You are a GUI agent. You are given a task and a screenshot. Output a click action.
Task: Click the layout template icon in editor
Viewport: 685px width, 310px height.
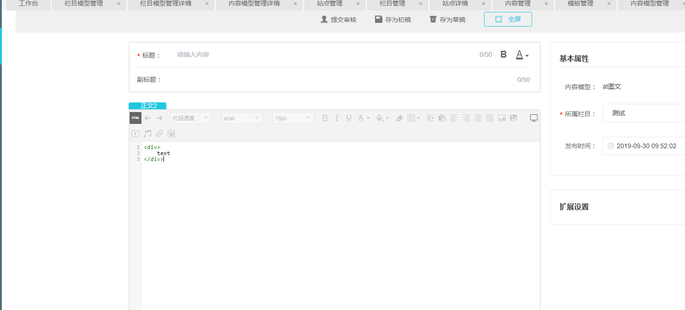[x=411, y=118]
